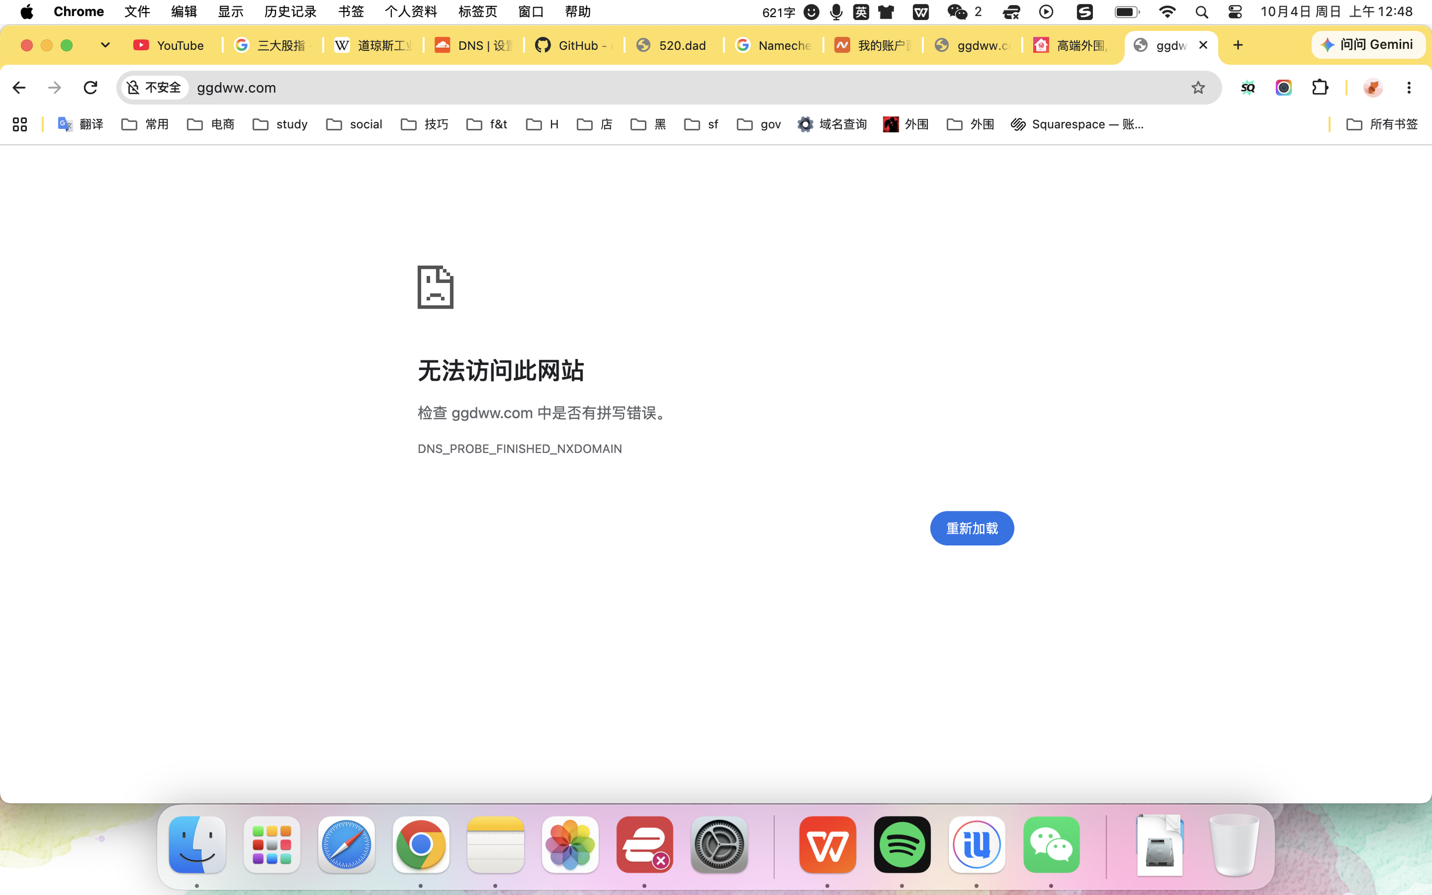Open Spotify from the Dock
The width and height of the screenshot is (1432, 895).
point(902,845)
